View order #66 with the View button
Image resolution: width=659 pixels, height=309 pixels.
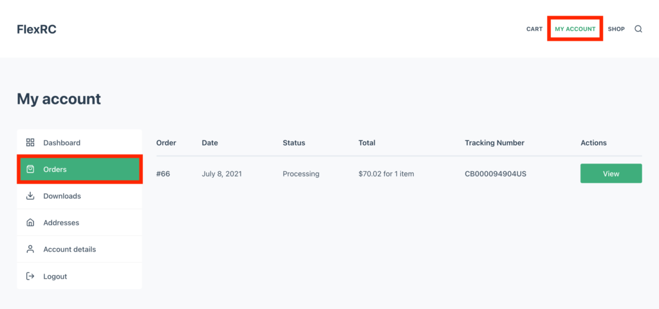pyautogui.click(x=611, y=173)
